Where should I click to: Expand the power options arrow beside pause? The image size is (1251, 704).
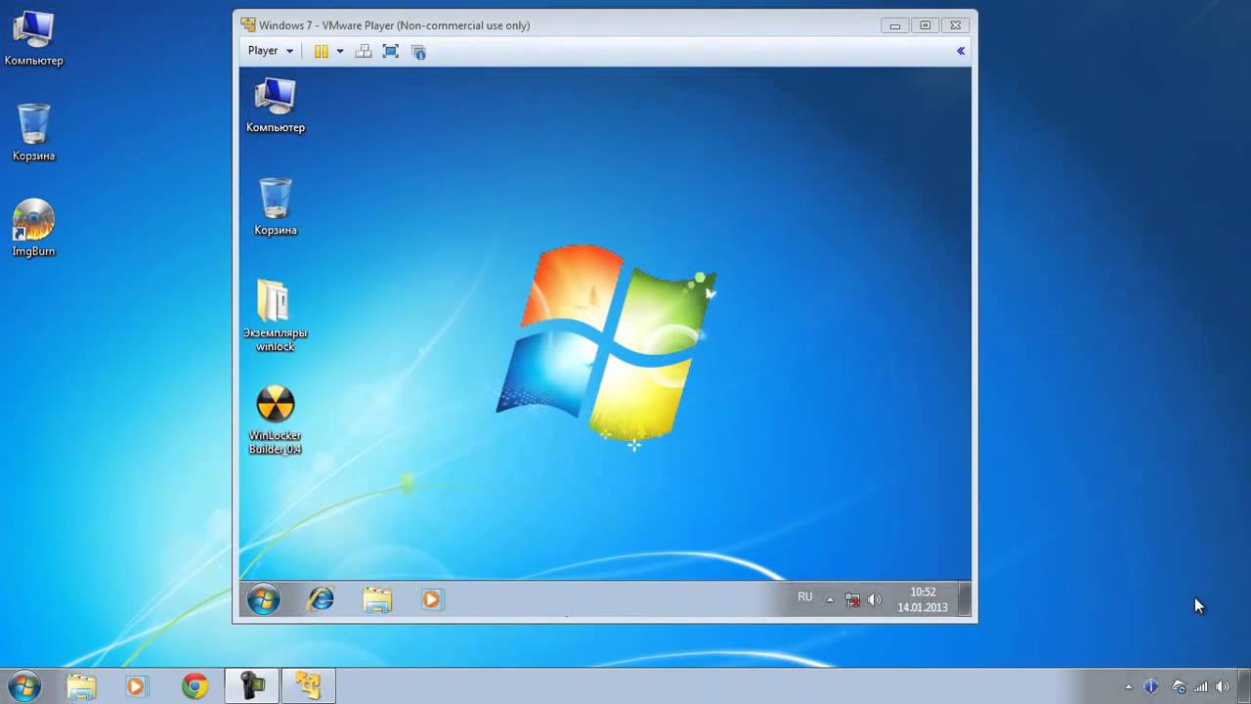tap(340, 51)
